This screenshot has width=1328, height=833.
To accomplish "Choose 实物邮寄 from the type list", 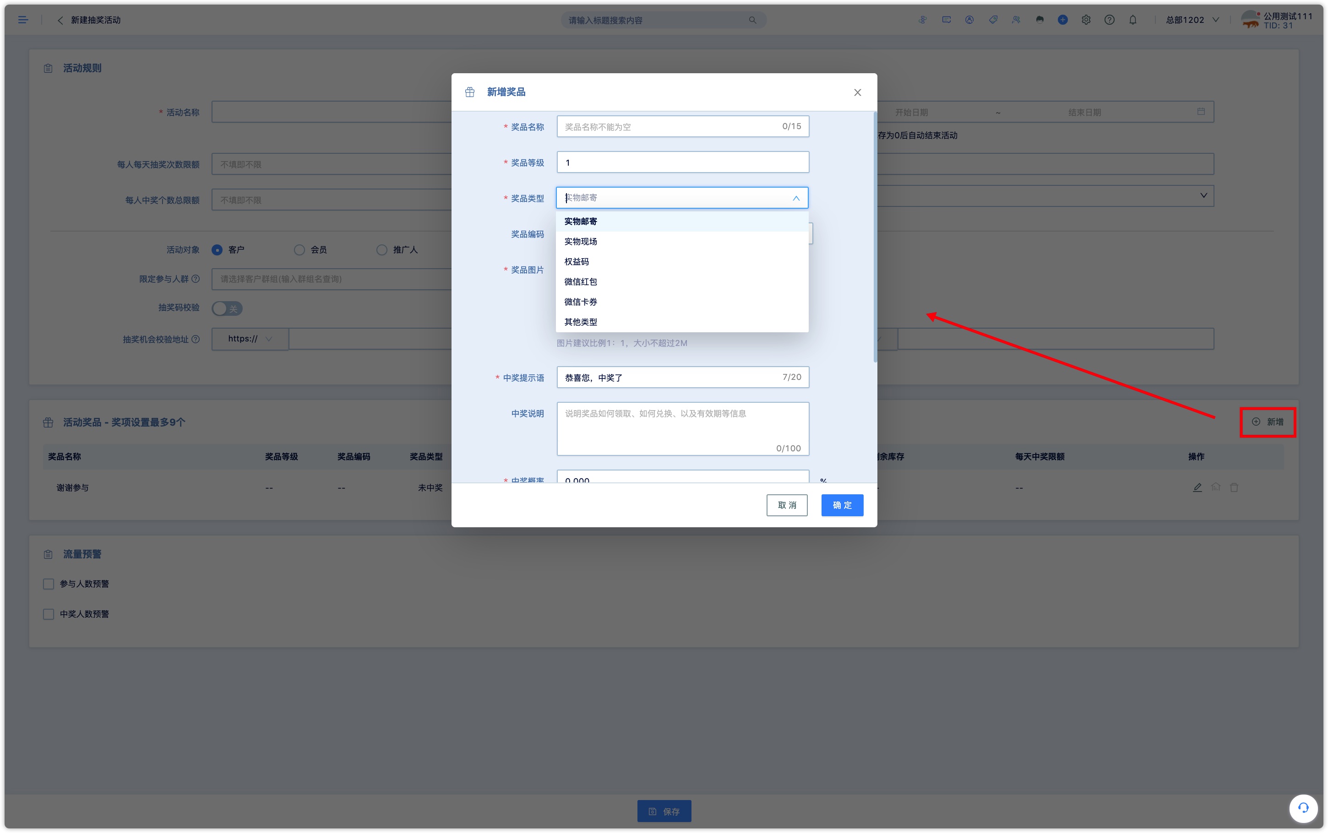I will (x=682, y=222).
